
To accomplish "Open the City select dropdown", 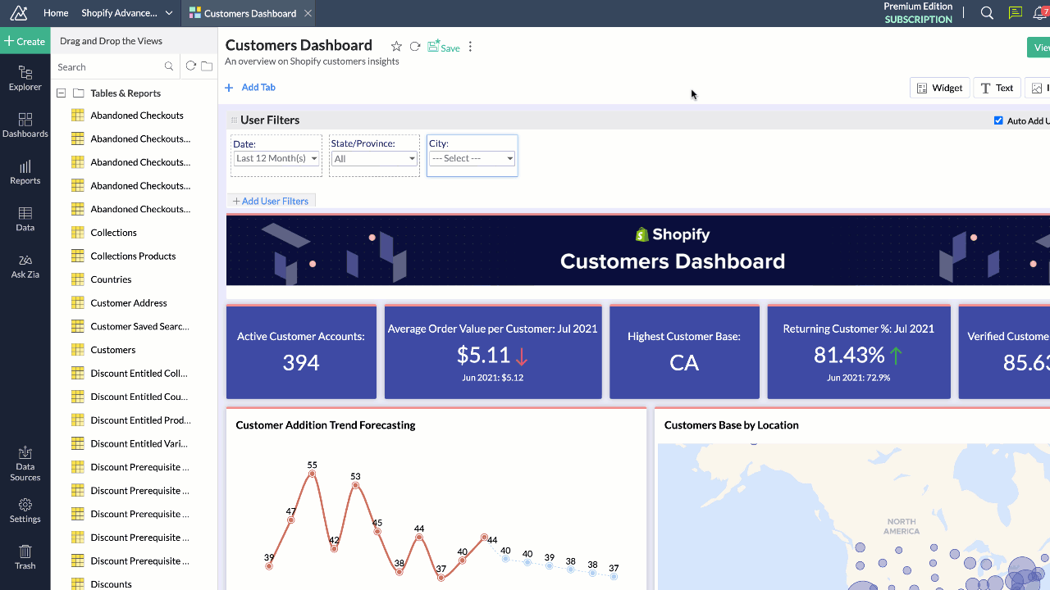I will pos(472,159).
